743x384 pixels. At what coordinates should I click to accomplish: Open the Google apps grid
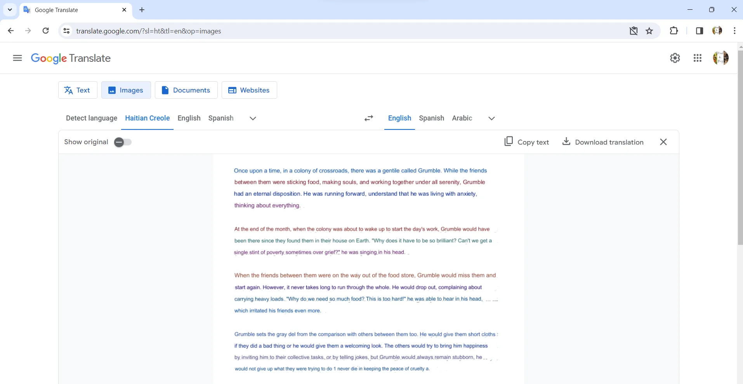coord(698,58)
